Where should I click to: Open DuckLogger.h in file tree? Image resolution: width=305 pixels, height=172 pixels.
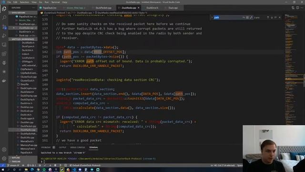click(27, 118)
